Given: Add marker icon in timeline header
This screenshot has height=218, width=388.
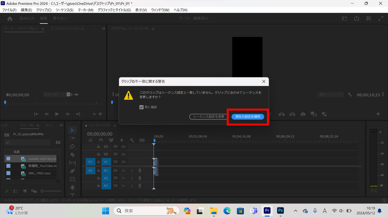Looking at the screenshot, I should click(x=122, y=140).
